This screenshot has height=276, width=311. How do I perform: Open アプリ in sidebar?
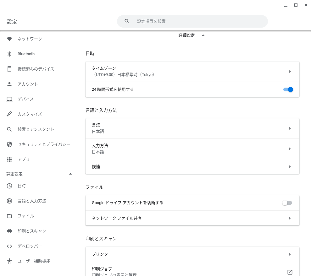pyautogui.click(x=24, y=160)
